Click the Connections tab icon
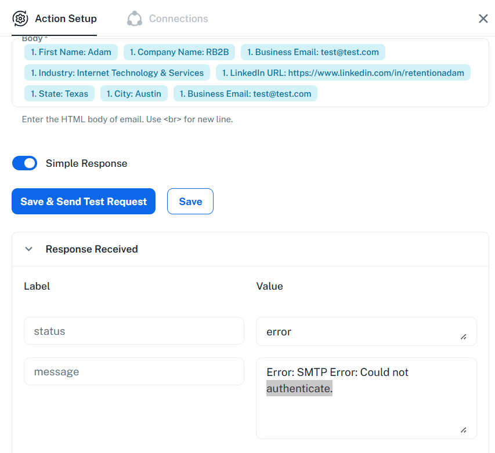The width and height of the screenshot is (495, 453). (135, 19)
